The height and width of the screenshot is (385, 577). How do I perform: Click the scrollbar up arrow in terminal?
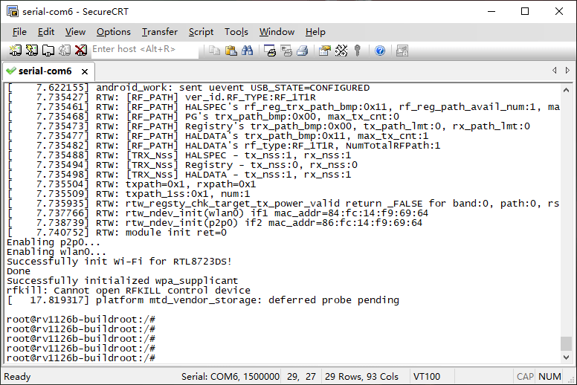pos(566,90)
